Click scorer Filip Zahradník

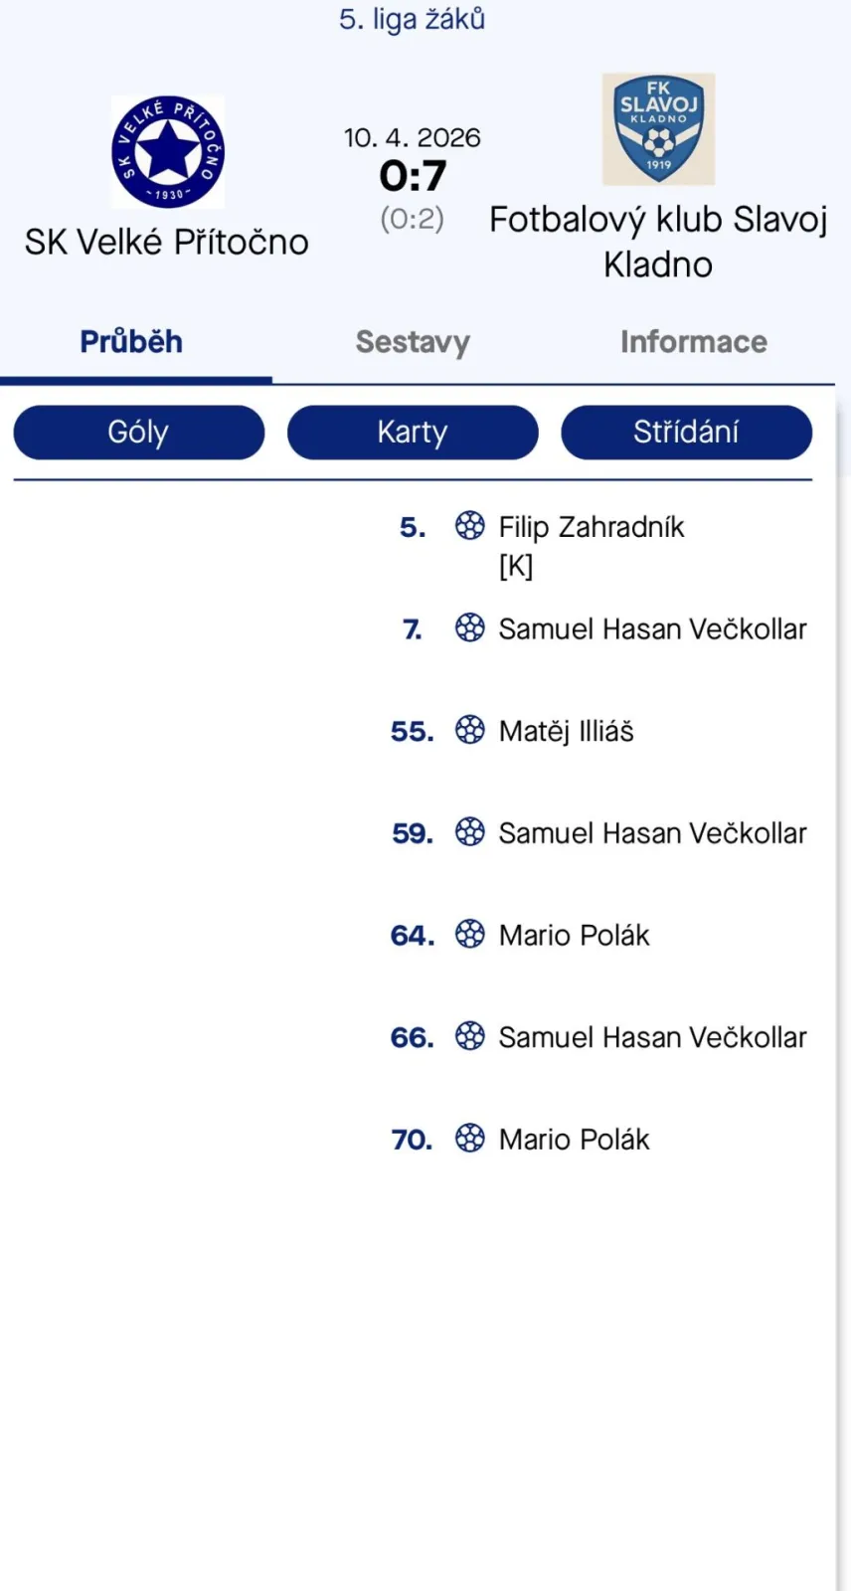[x=591, y=527]
